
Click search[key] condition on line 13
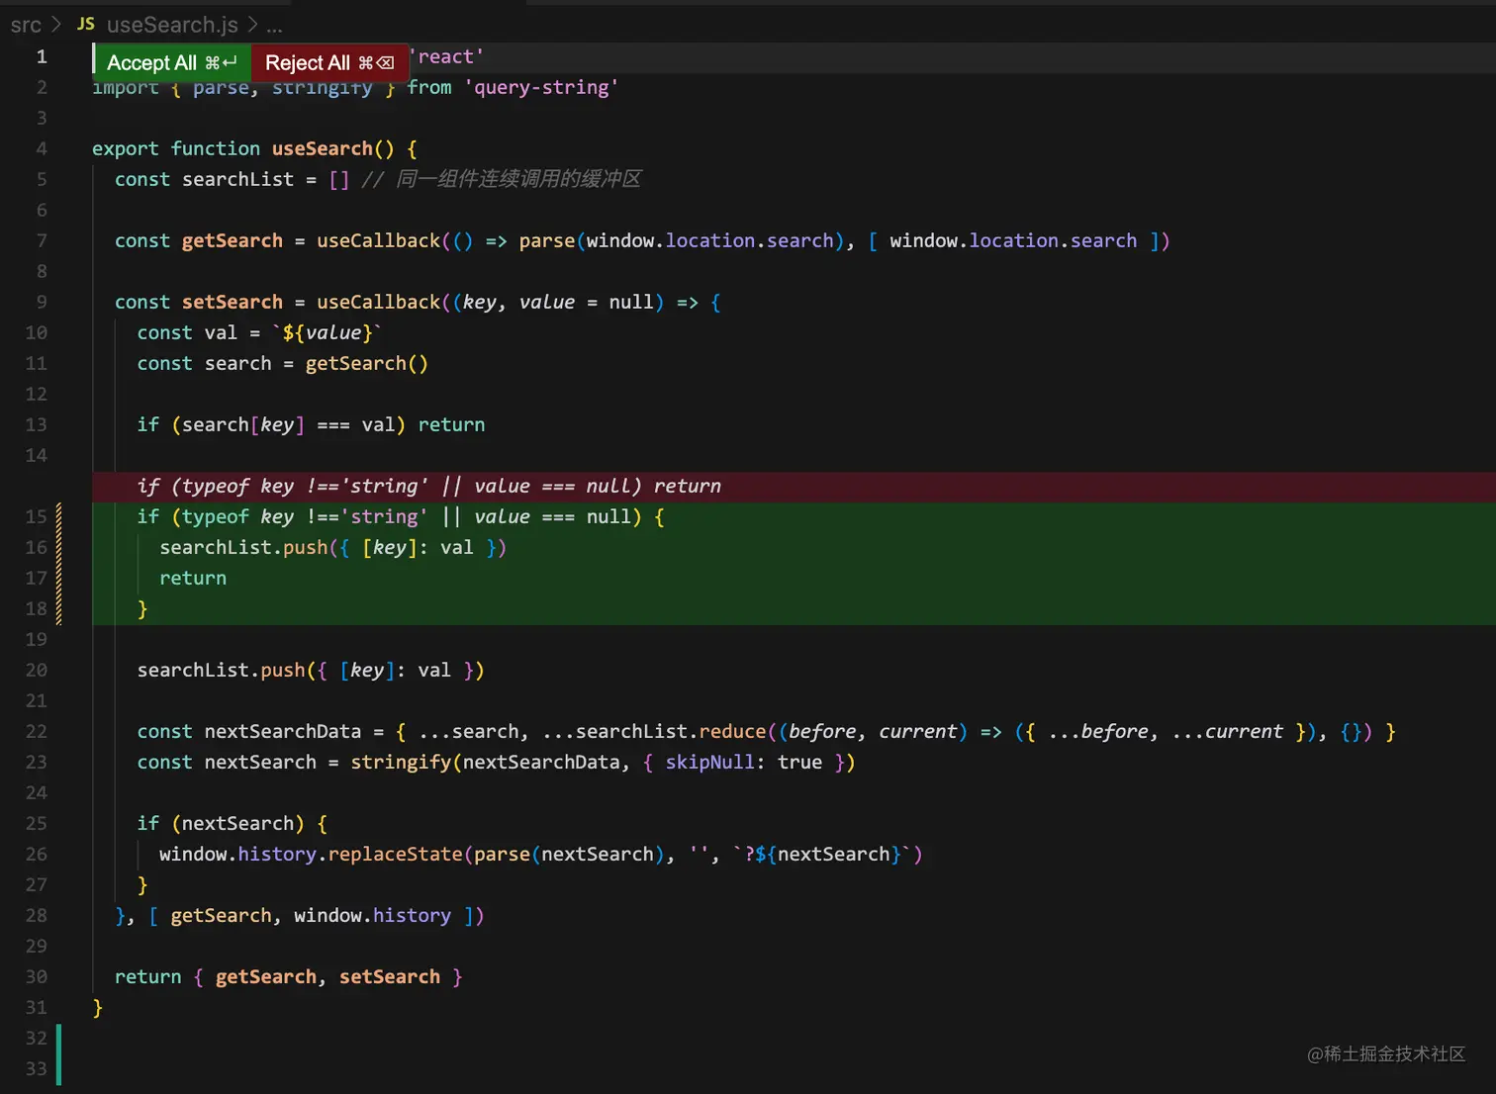[x=243, y=424]
